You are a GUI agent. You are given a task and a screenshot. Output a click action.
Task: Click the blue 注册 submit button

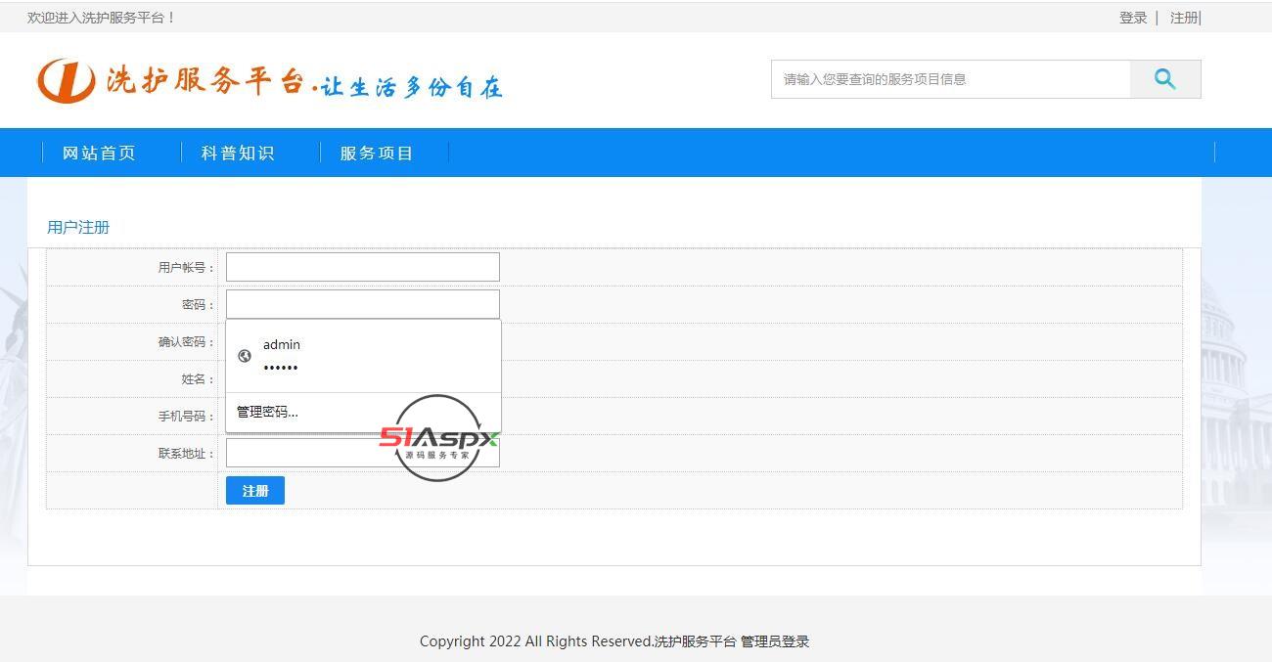[x=255, y=491]
